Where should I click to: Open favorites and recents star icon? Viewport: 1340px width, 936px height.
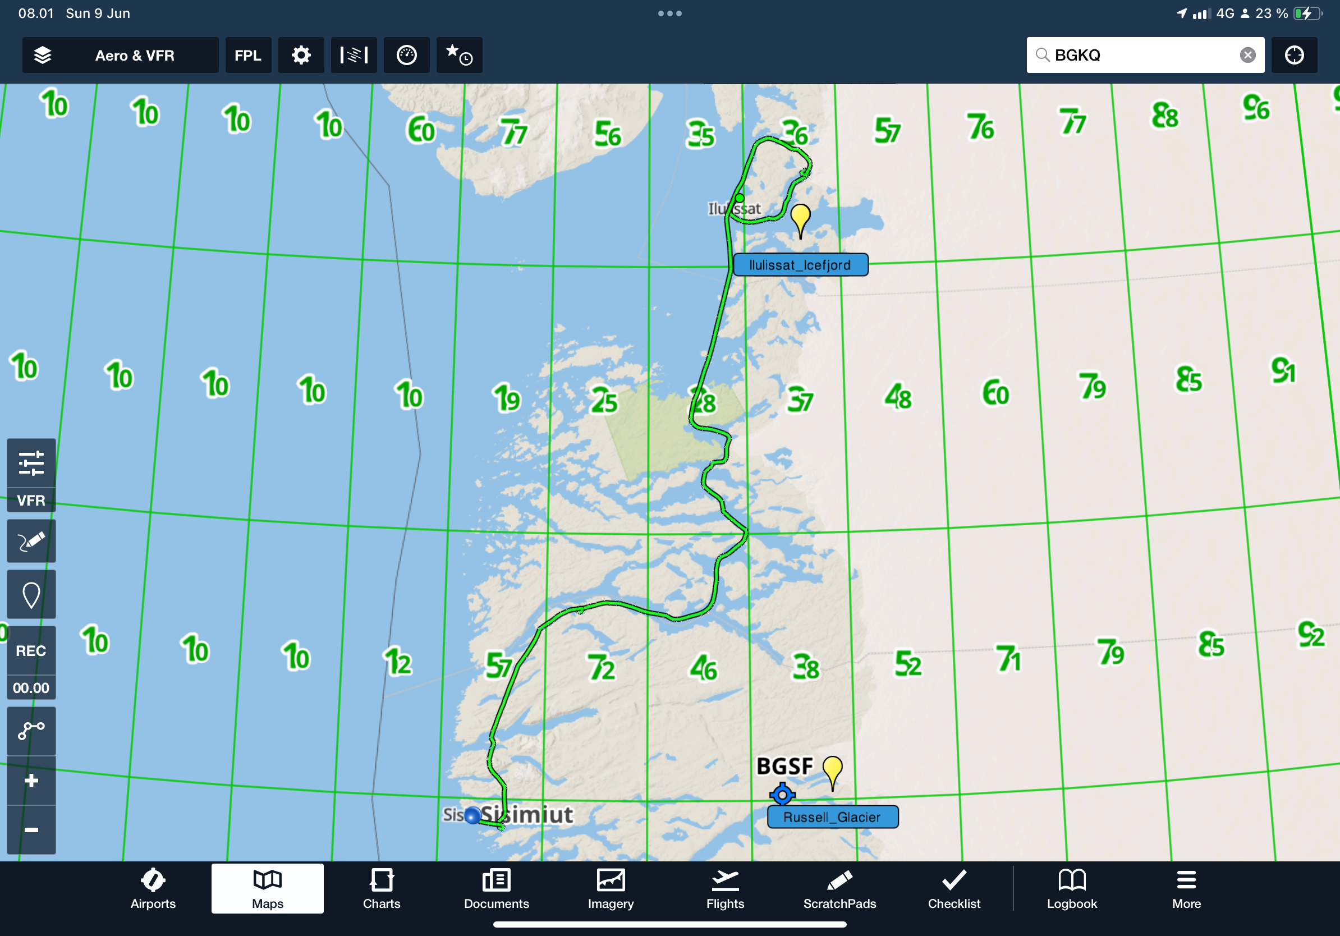(x=458, y=56)
